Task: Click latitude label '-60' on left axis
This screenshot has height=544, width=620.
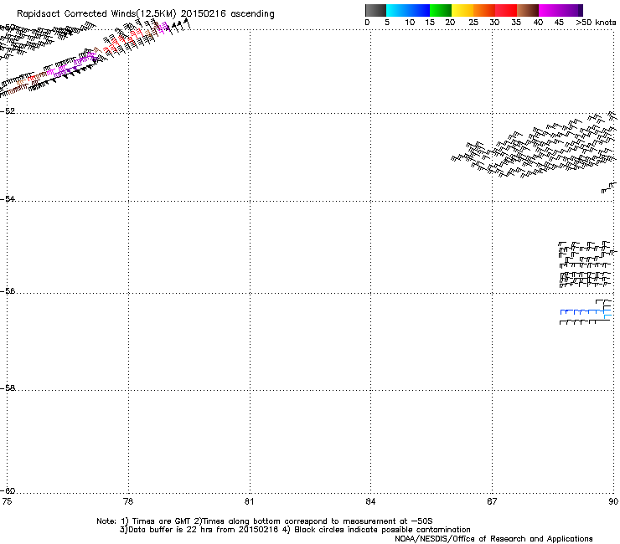Action: (8, 490)
